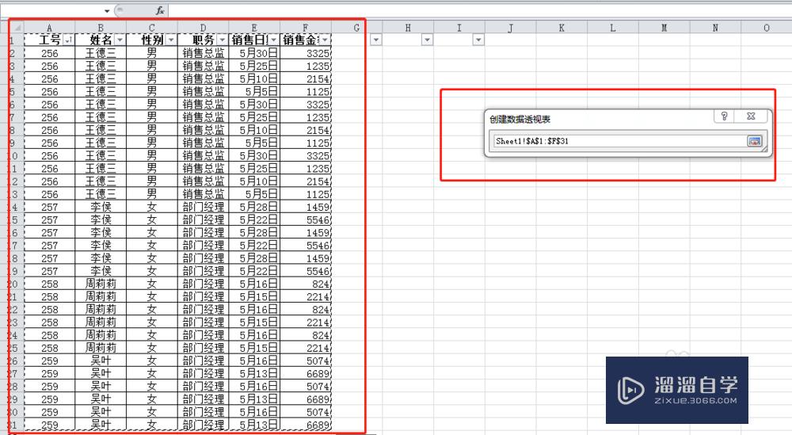
Task: Select column M header
Action: pyautogui.click(x=664, y=28)
